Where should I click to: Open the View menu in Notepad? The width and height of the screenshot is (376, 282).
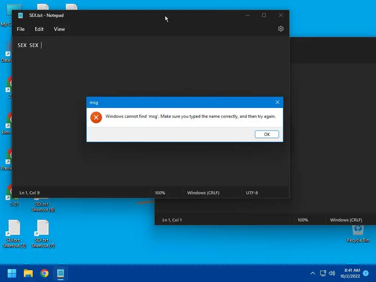coord(59,29)
